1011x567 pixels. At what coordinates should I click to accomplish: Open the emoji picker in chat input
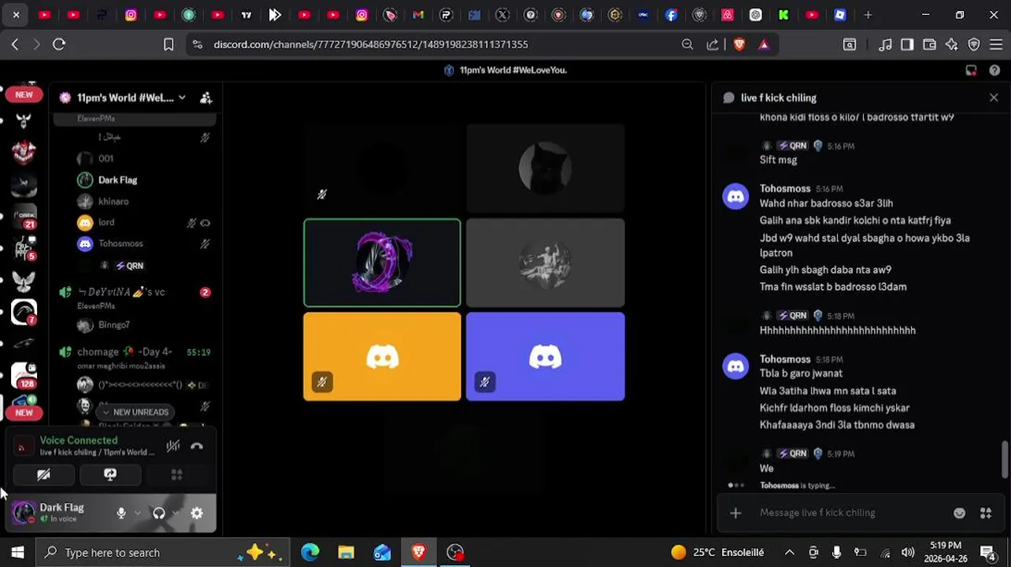click(x=959, y=513)
